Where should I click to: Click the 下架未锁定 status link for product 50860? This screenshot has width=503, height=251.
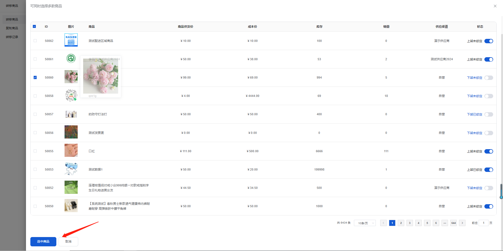point(475,78)
